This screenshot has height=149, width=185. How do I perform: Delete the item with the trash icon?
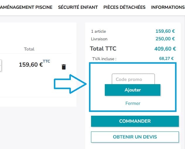point(64,67)
